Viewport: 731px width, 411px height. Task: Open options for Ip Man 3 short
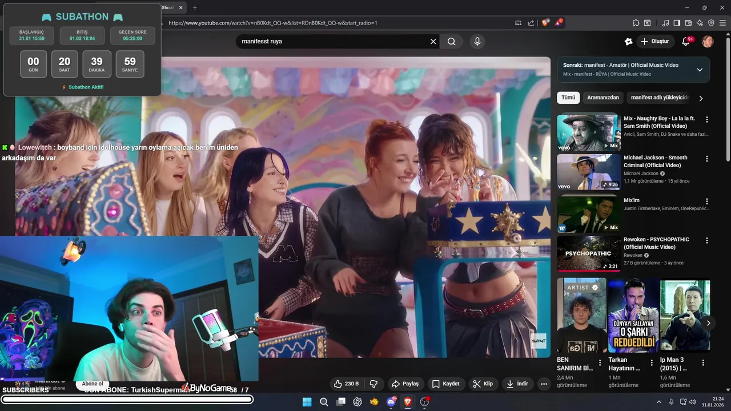[703, 362]
